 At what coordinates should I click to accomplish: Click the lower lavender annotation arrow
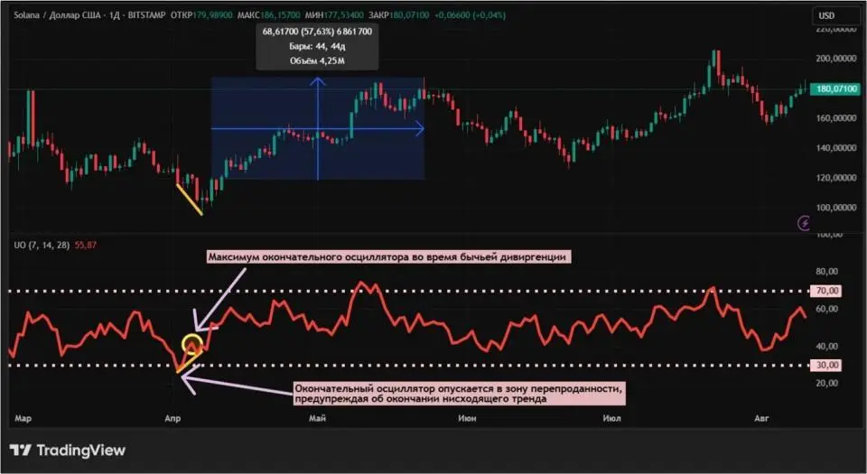click(x=235, y=386)
